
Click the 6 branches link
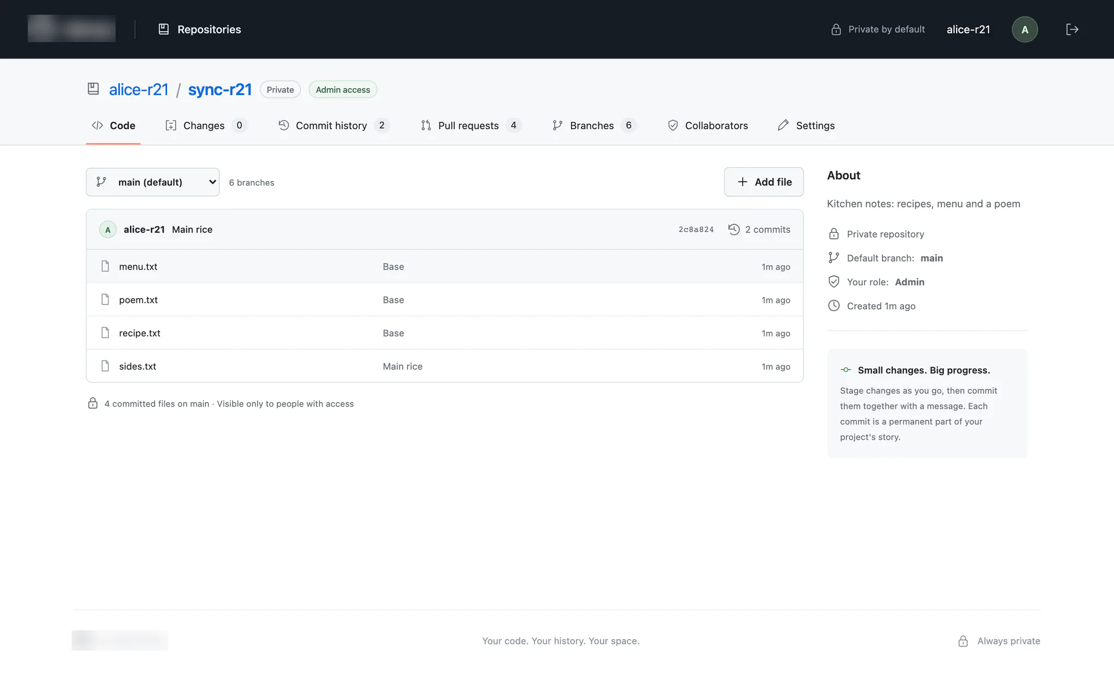coord(252,183)
